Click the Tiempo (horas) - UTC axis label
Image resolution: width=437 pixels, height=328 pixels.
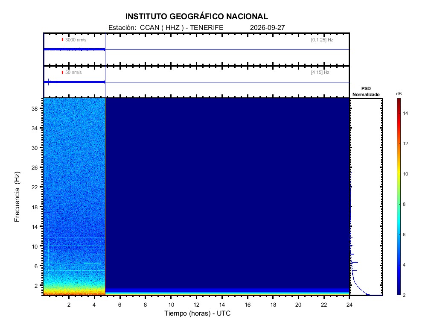click(197, 313)
